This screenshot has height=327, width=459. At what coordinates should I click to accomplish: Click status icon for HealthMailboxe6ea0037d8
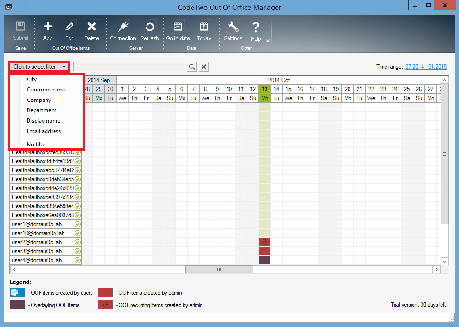78,215
